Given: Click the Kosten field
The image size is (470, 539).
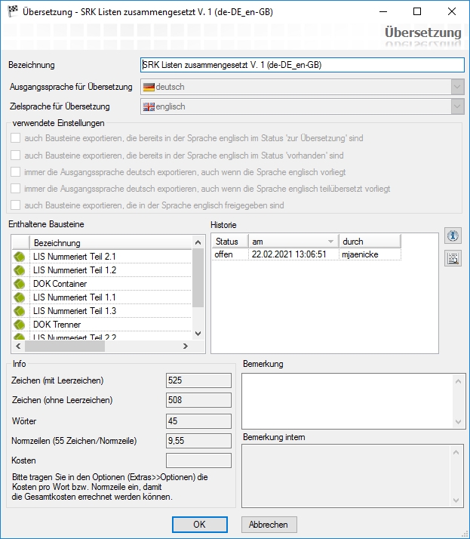Looking at the screenshot, I should [x=198, y=460].
